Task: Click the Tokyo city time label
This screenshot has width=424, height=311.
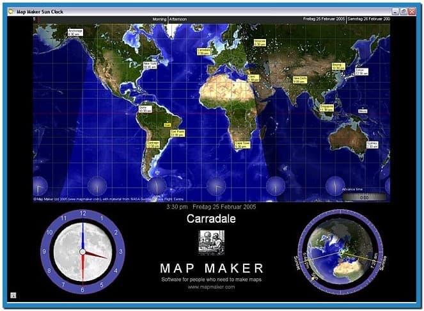Action: [361, 72]
